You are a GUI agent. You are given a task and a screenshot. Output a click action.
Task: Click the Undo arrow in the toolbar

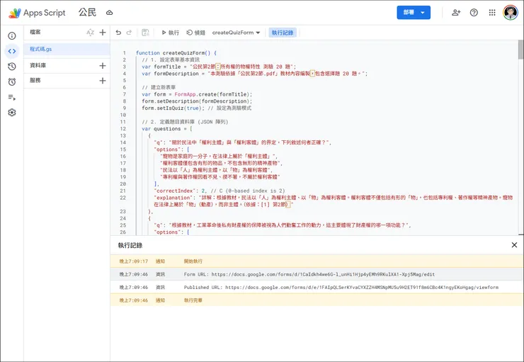tap(118, 33)
